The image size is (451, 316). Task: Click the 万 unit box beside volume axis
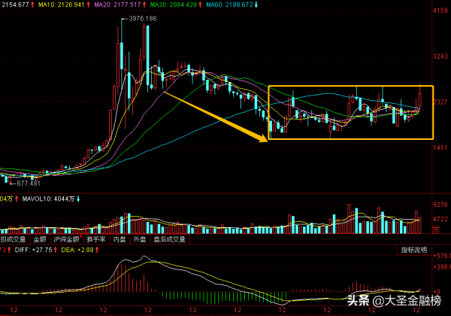pos(436,229)
